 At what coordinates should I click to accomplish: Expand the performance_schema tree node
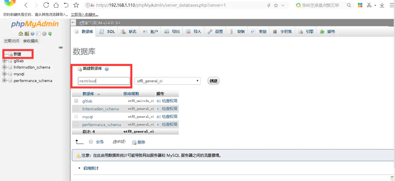click(4, 81)
